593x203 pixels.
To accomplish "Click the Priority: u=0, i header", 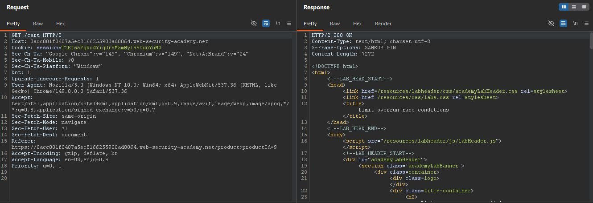I will pos(37,166).
